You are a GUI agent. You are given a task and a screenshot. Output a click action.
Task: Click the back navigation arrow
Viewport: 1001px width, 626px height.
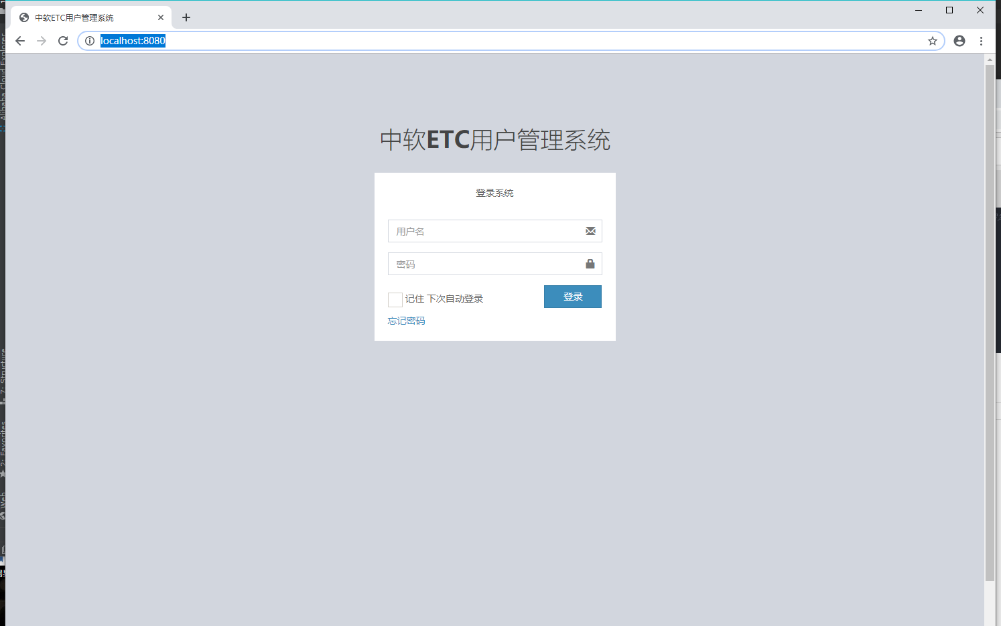click(x=19, y=40)
